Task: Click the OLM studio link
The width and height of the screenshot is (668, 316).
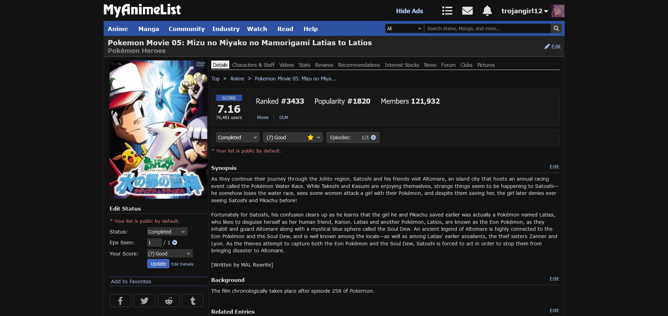Action: [284, 118]
